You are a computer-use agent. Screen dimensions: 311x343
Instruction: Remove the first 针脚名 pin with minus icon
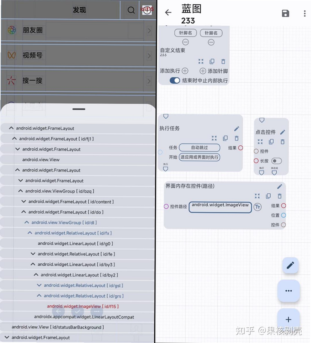[x=185, y=42]
